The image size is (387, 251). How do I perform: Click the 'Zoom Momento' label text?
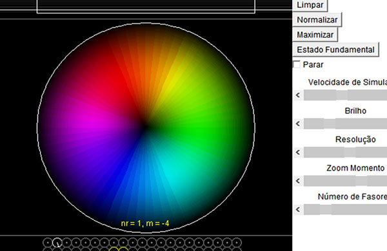355,168
